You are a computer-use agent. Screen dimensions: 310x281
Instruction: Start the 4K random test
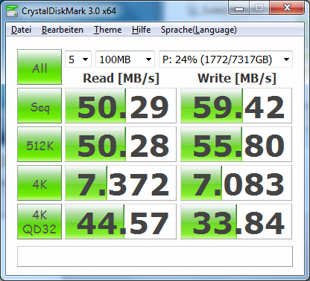[x=39, y=183]
